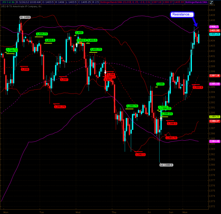Viewport: 221px width, 214px height.
Task: Click the red 1,391.75 support label
Action: coord(60,107)
